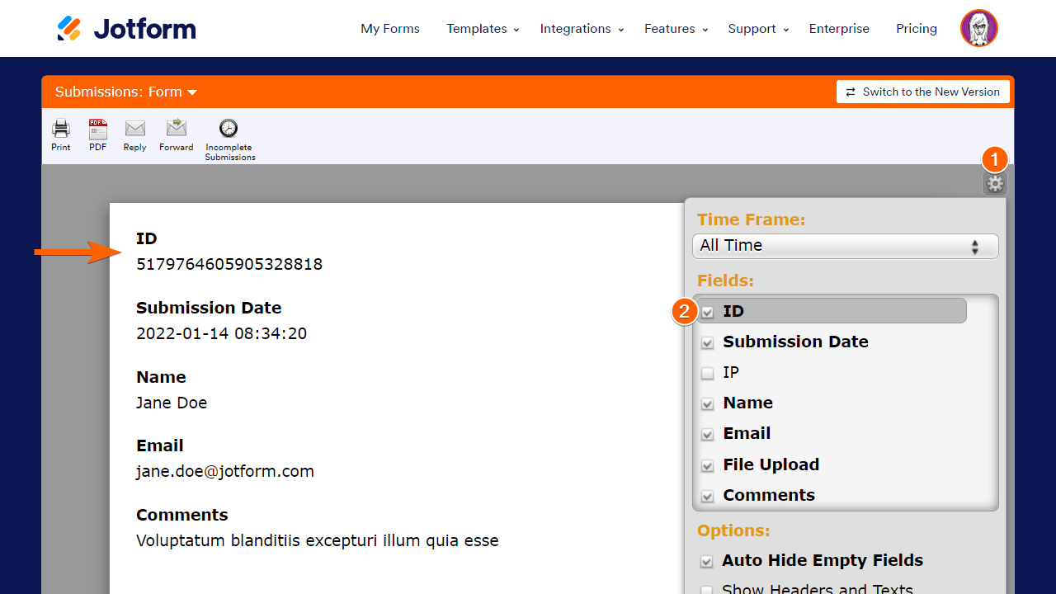
Task: Forward the submission via Forward icon
Action: [177, 128]
